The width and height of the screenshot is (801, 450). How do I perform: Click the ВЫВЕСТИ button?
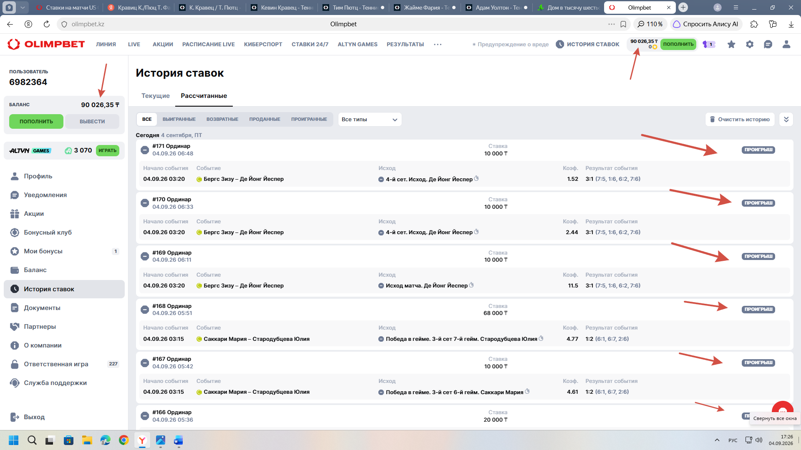click(92, 122)
